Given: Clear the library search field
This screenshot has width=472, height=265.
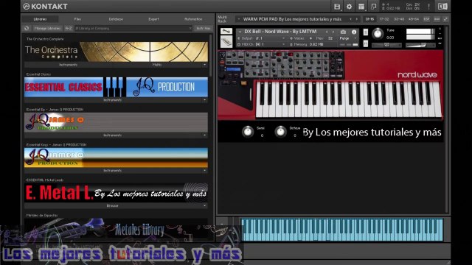Looking at the screenshot, I should [190, 28].
